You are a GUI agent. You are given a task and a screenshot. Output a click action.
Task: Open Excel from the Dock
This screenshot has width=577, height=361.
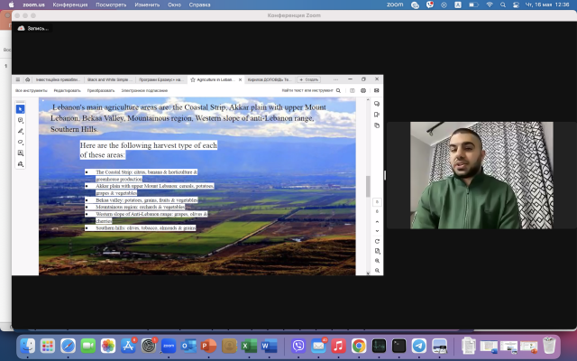click(249, 346)
